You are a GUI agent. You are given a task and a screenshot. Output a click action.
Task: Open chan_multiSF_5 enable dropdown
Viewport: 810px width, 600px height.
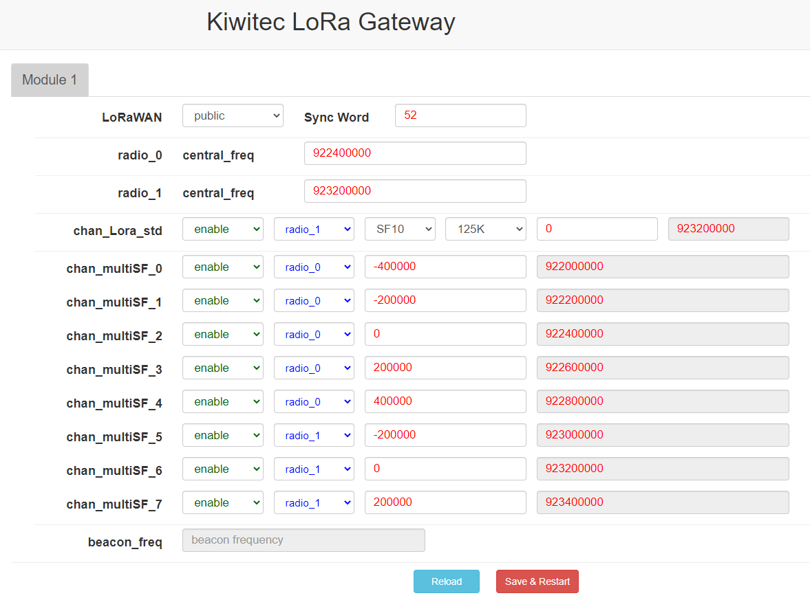(223, 436)
